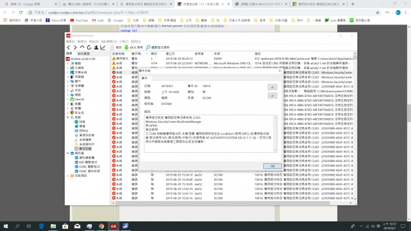The width and height of the screenshot is (411, 231).
Task: Click the green arrow BIOS 更新 button
Action: click(134, 47)
